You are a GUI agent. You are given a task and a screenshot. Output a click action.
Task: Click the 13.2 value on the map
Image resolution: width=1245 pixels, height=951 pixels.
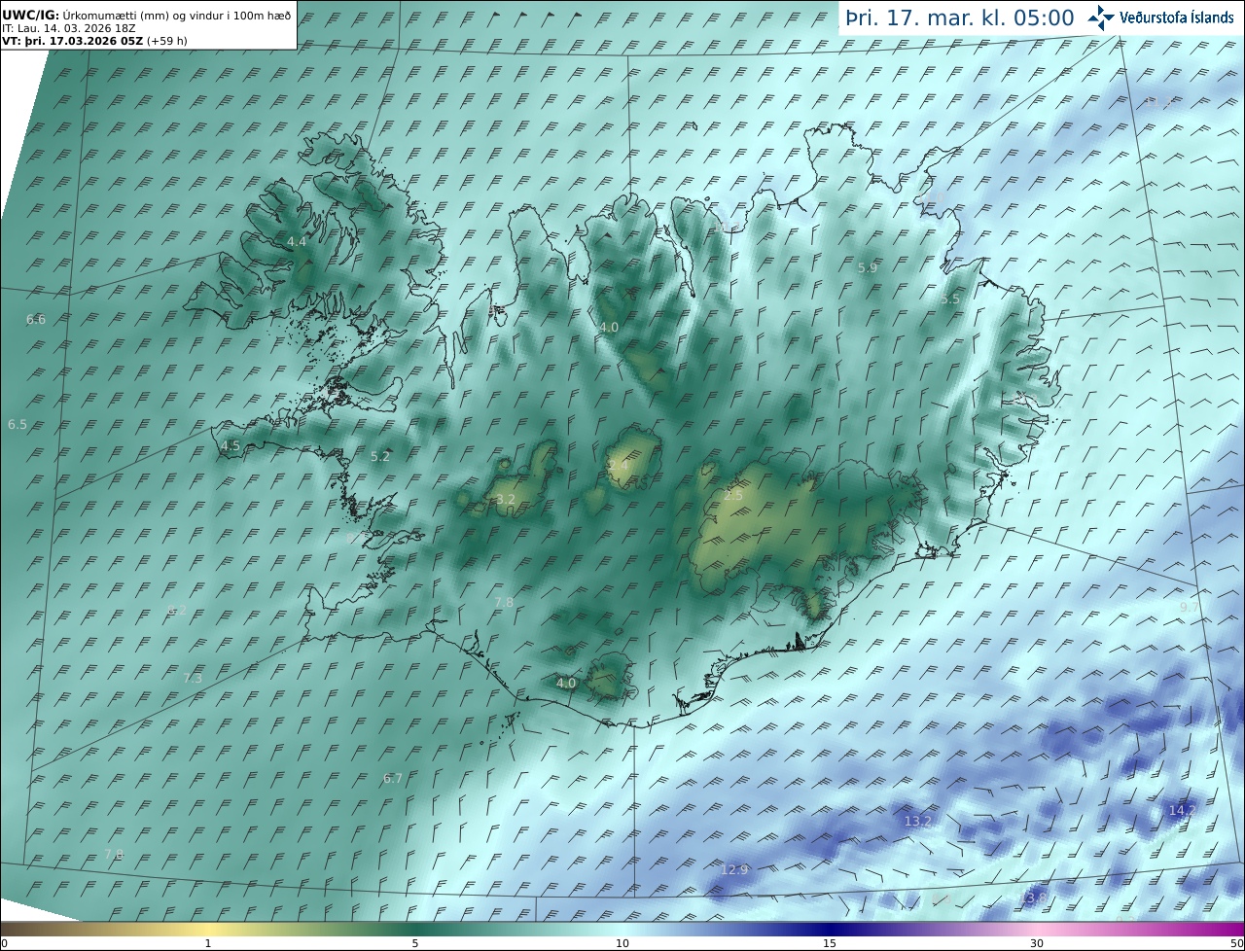pyautogui.click(x=918, y=822)
